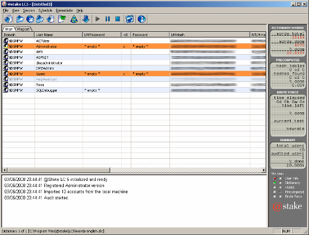The image size is (309, 235).
Task: Toggle the Unix User Info checkbox
Action: pyautogui.click(x=280, y=178)
